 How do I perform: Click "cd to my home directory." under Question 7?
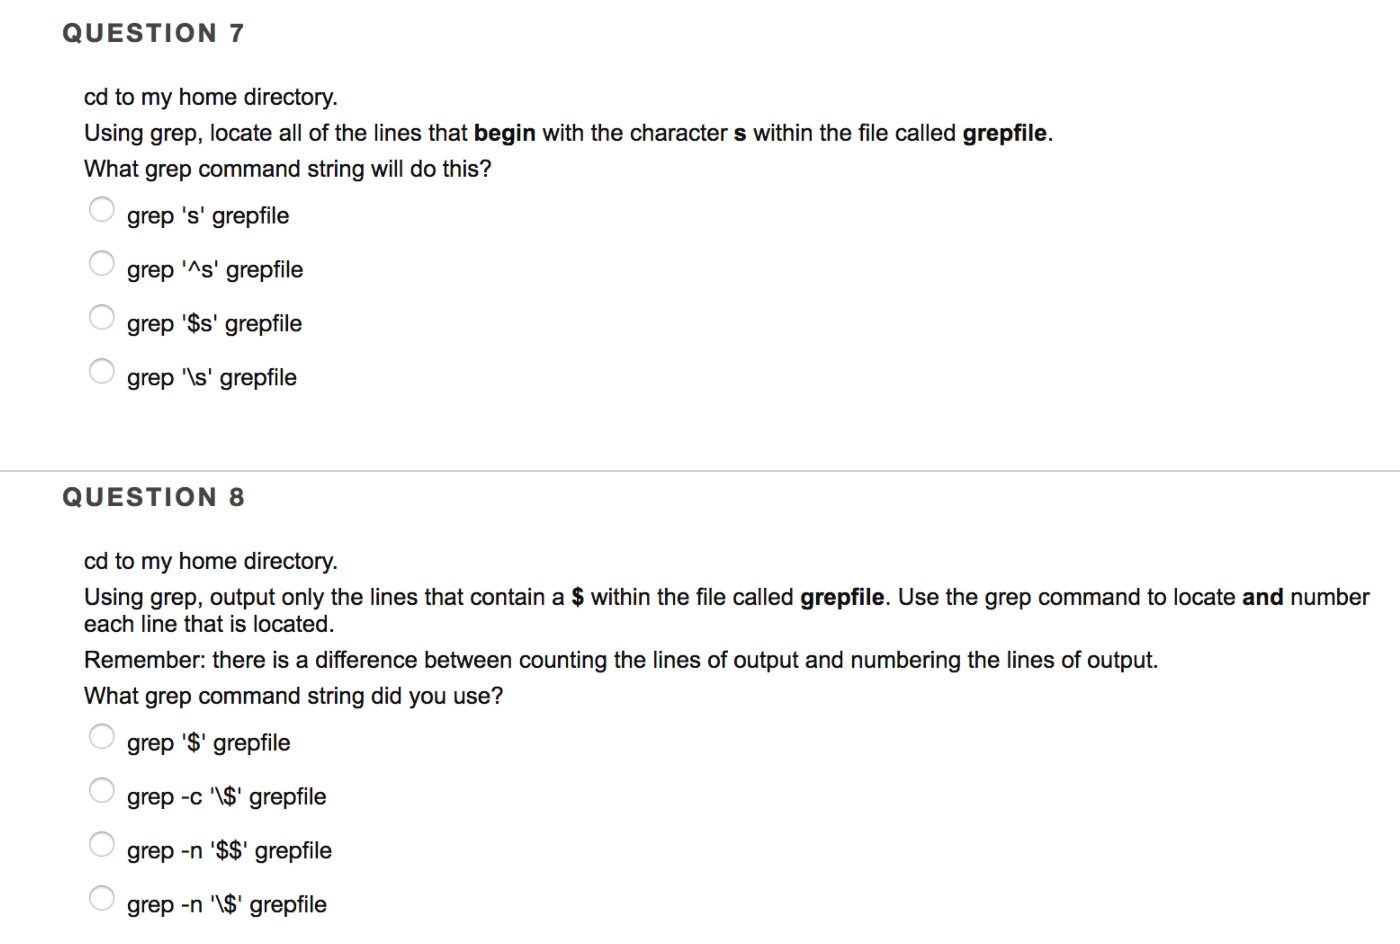coord(211,97)
